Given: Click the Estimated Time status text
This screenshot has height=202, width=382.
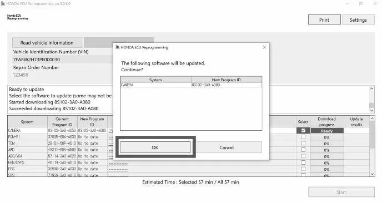Looking at the screenshot, I should pyautogui.click(x=190, y=182).
